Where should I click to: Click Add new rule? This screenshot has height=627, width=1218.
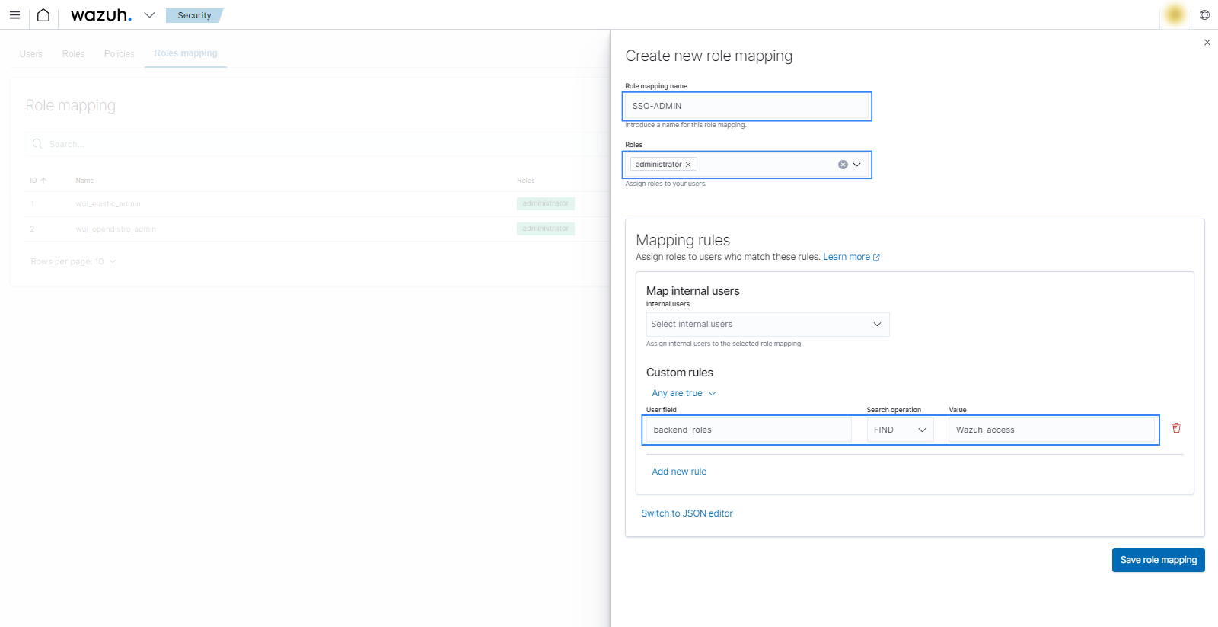point(679,472)
